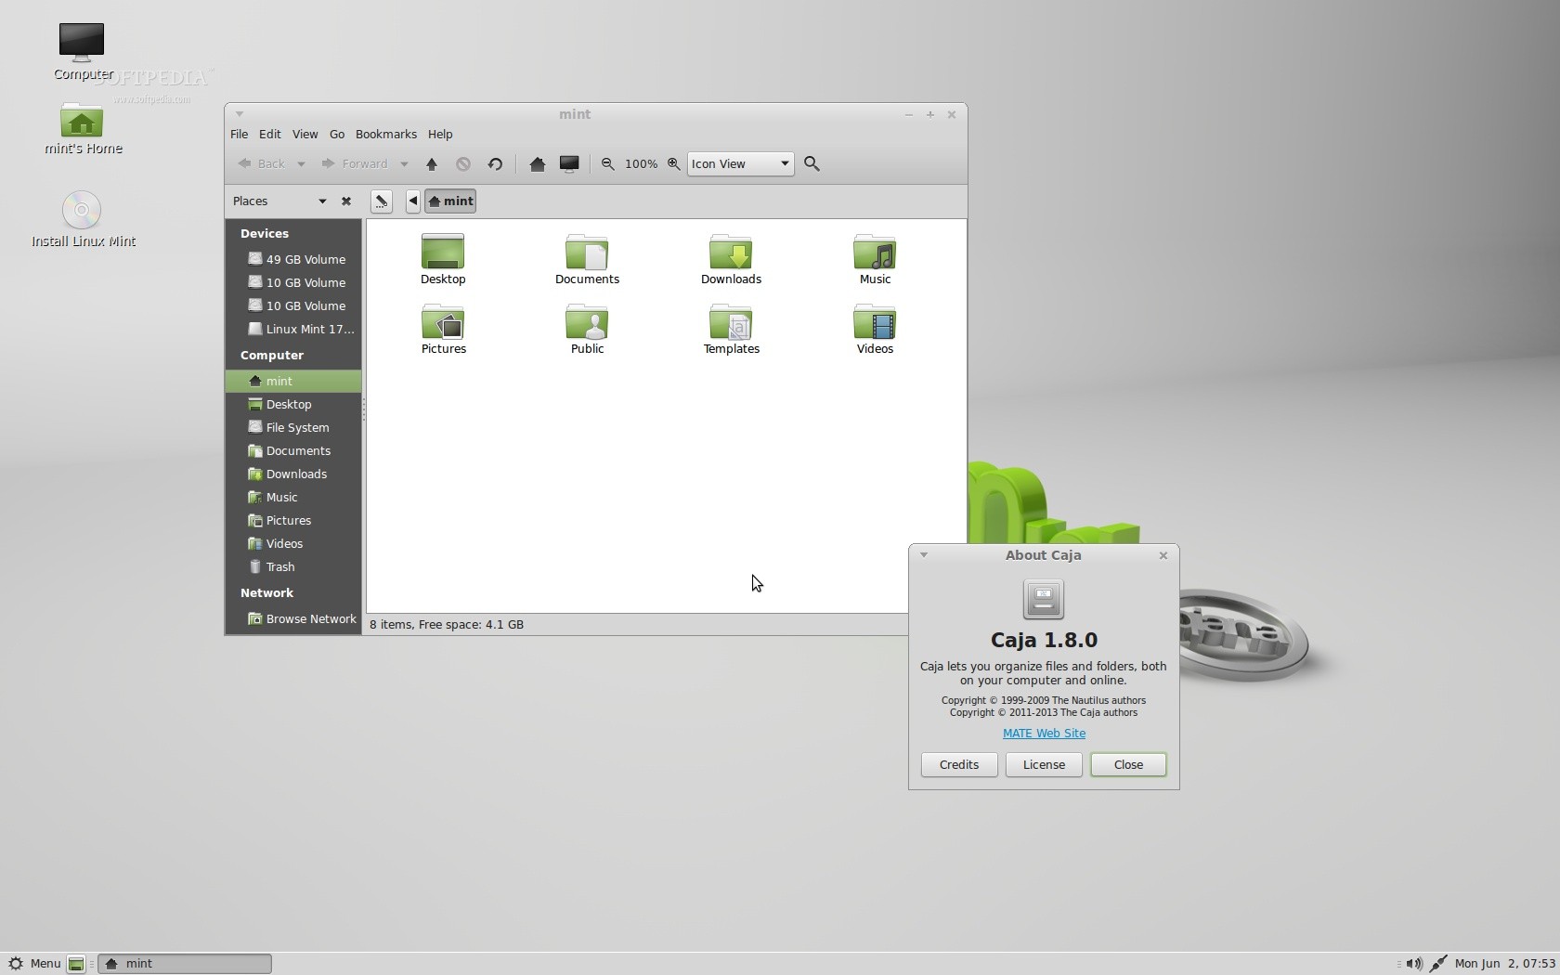The height and width of the screenshot is (975, 1560).
Task: Open About Caja window menu arrow
Action: point(923,555)
